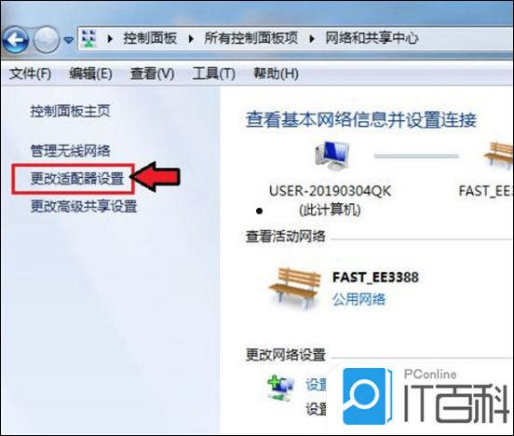Open the 查看(V) menu
Viewport: 514px width, 436px height.
coord(152,74)
